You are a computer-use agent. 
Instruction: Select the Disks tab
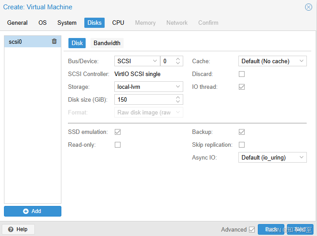pyautogui.click(x=94, y=23)
